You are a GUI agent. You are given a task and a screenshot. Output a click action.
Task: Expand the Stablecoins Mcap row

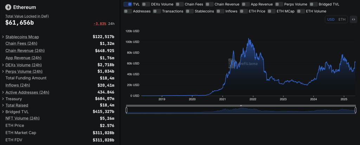coord(3,37)
